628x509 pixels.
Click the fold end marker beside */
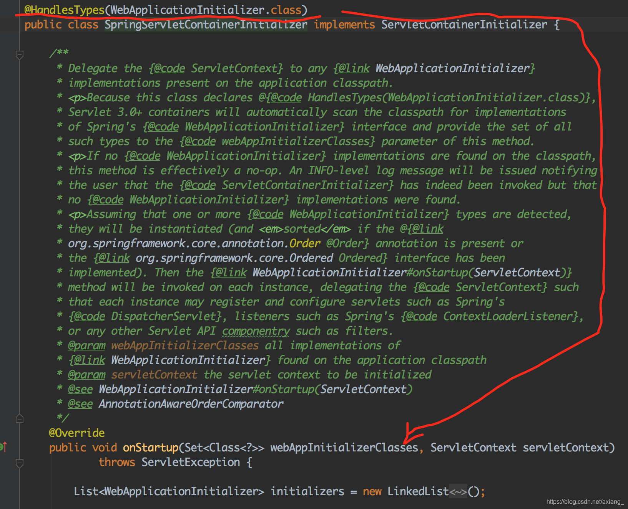pos(20,418)
